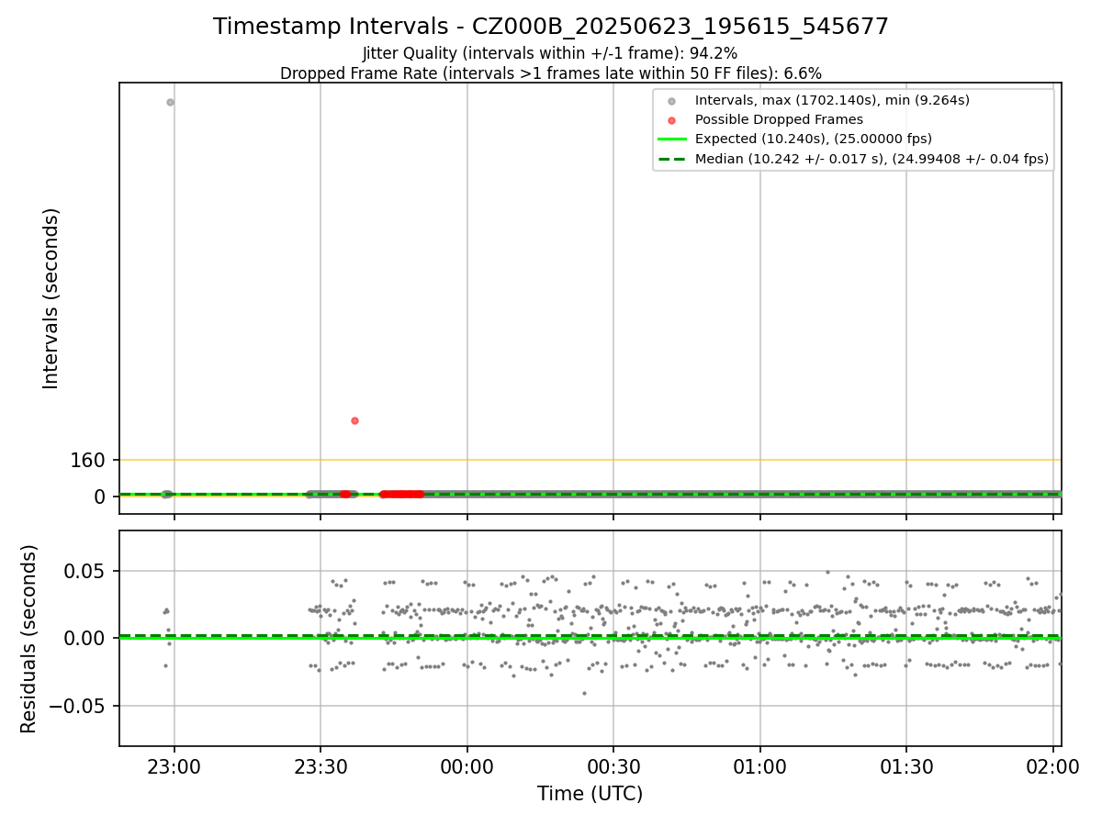This screenshot has width=1102, height=826.
Task: Click the 'Time (UTC)' x-axis label
Action: [590, 794]
